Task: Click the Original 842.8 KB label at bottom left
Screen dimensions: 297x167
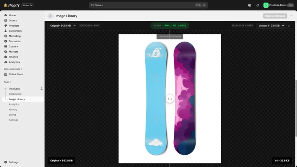Action: (61, 161)
